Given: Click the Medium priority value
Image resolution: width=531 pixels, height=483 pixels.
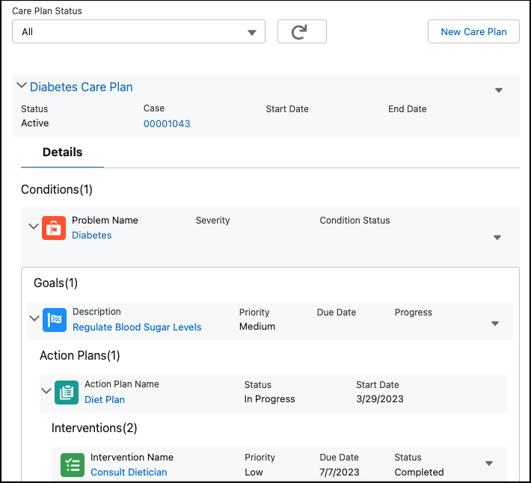Looking at the screenshot, I should [x=257, y=326].
